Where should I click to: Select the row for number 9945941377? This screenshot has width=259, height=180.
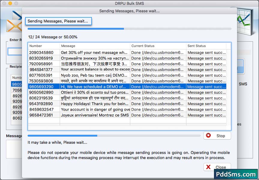127,69
